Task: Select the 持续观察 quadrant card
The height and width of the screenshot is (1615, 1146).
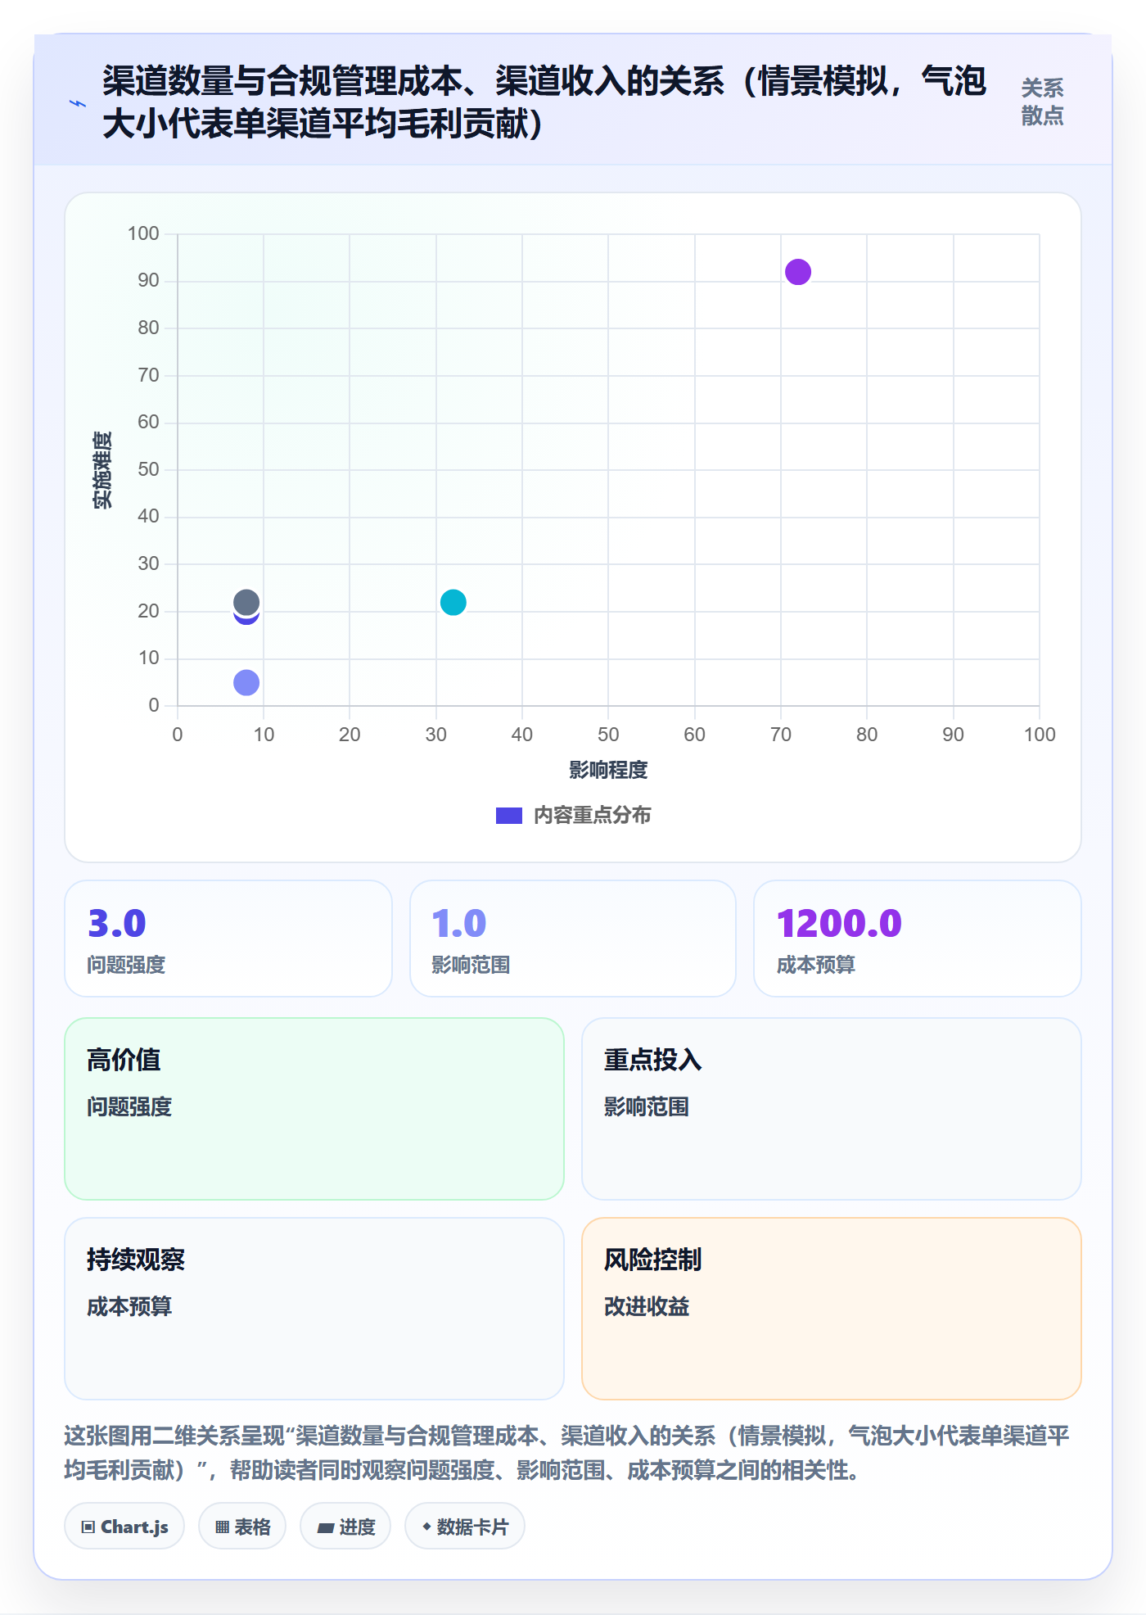Action: [x=314, y=1309]
